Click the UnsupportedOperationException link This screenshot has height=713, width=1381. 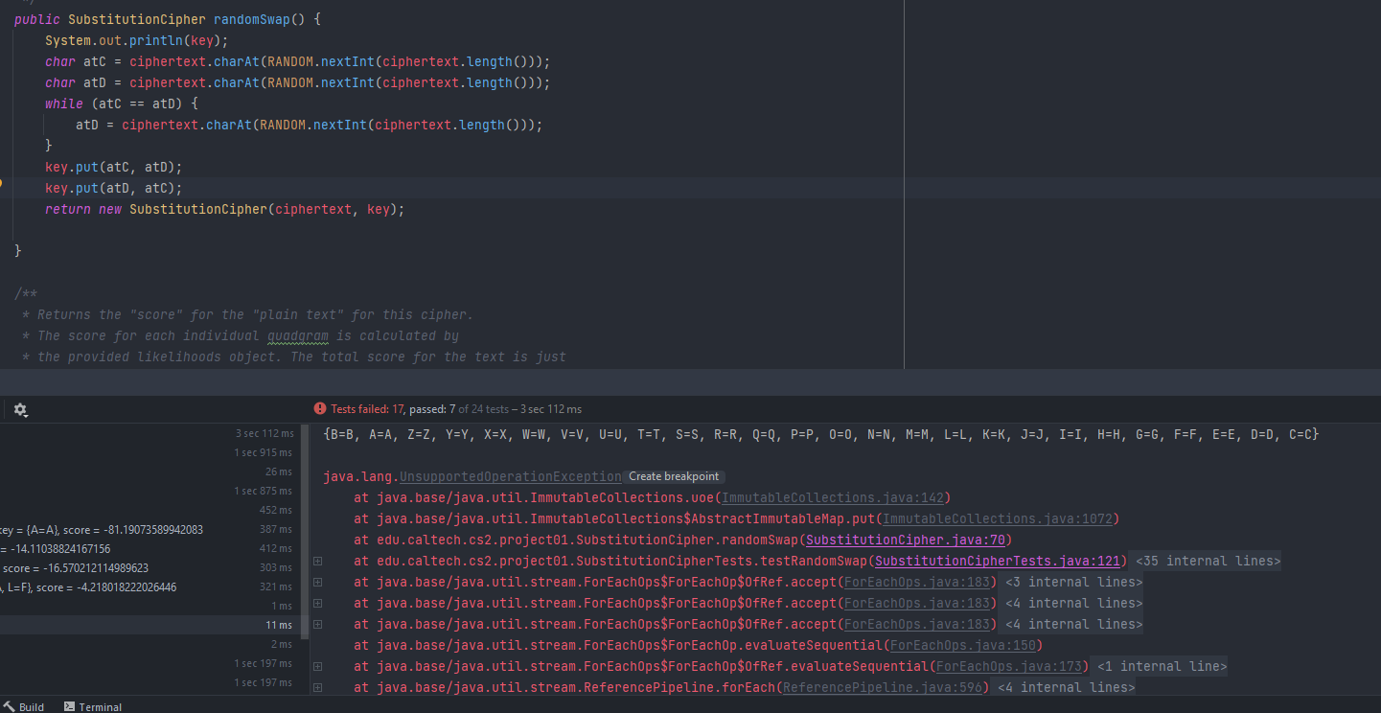[x=510, y=476]
